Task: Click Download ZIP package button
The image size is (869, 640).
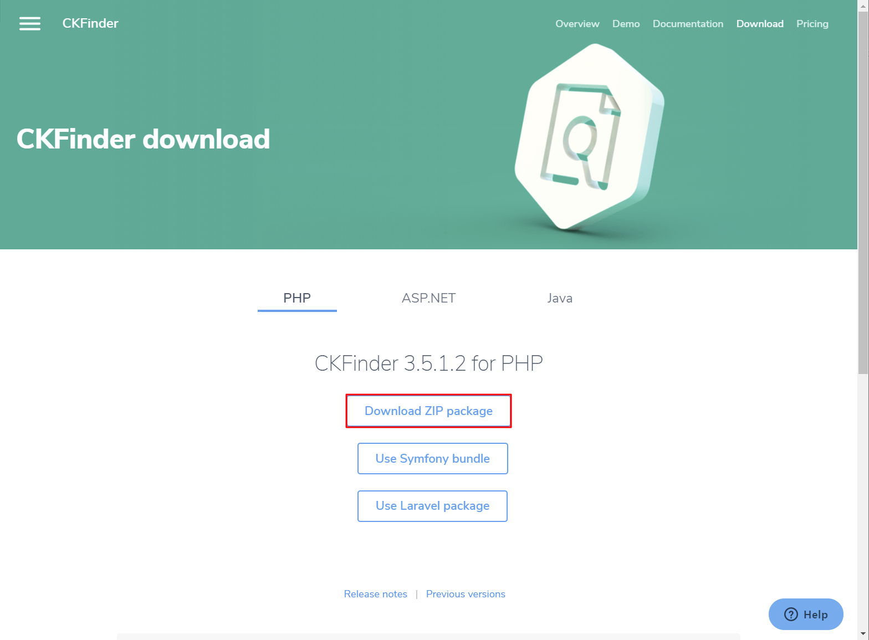Action: click(x=428, y=411)
